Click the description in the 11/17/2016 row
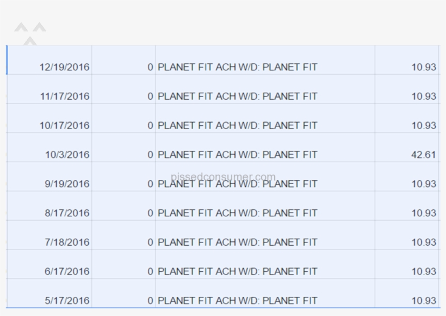The width and height of the screenshot is (446, 316). point(237,96)
